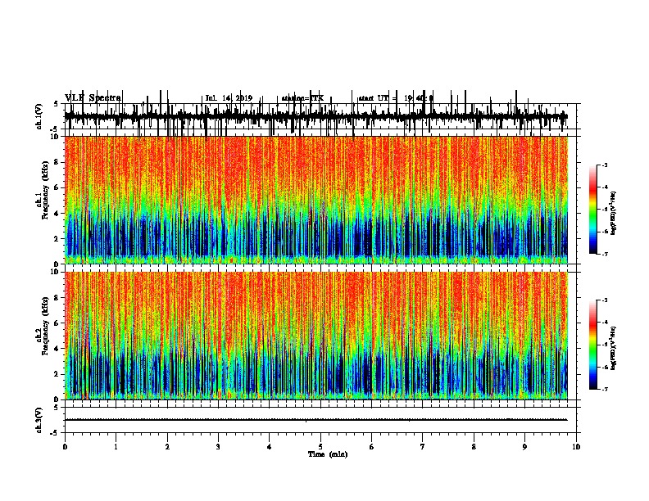Click the 'station=ITK' header label

(x=302, y=98)
